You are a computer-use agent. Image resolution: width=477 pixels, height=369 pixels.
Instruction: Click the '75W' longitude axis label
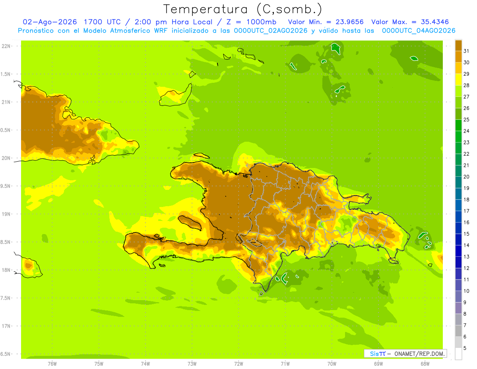pos(99,363)
